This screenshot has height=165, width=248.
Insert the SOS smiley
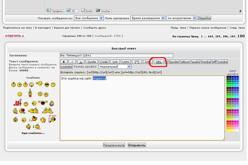point(52,119)
